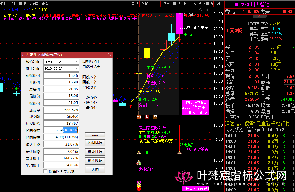Collapse the order panel chevron under 委差

pyautogui.click(x=259, y=17)
